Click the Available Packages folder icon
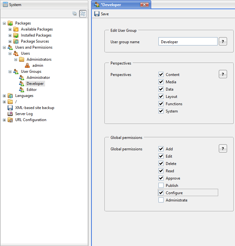 (x=16, y=29)
